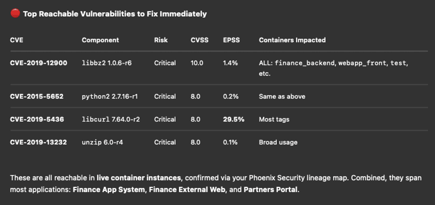Click the Component column header
435x205 pixels.
pyautogui.click(x=100, y=40)
